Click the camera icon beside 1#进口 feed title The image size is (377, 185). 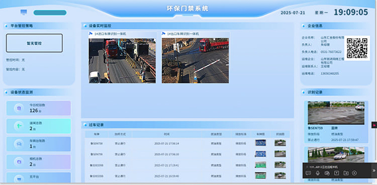pos(90,34)
